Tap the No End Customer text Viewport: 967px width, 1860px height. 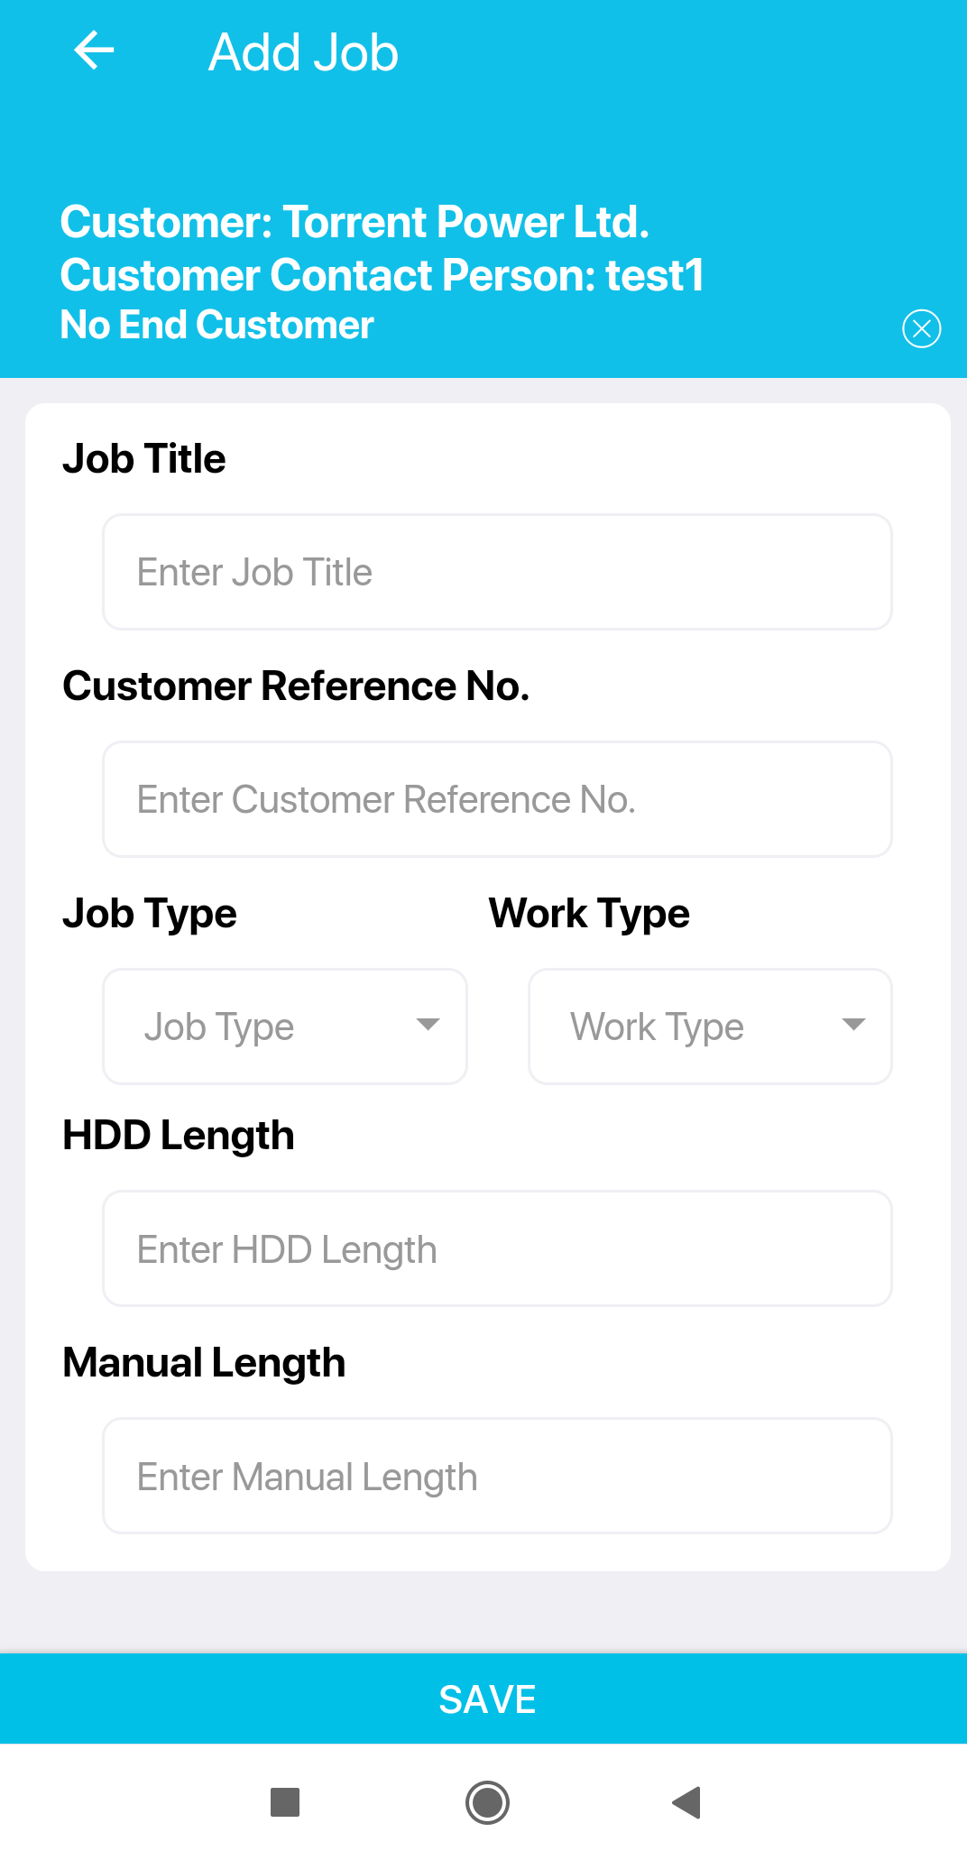pos(216,325)
